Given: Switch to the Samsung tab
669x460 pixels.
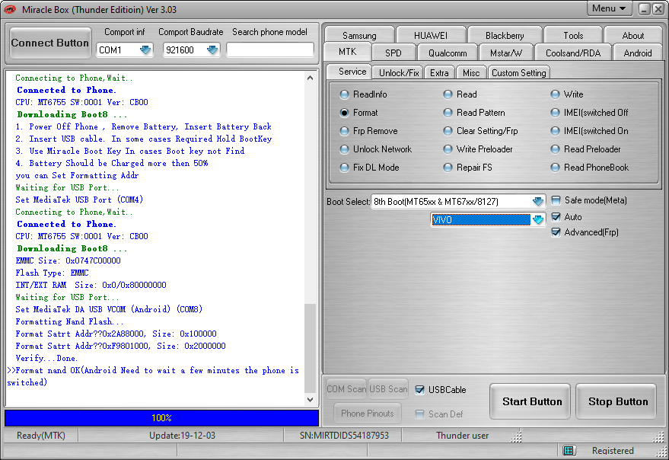Looking at the screenshot, I should (x=359, y=35).
